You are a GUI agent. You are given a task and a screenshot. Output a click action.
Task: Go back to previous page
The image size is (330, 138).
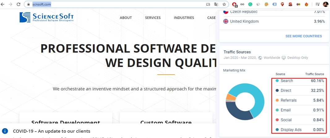(x=3, y=4)
